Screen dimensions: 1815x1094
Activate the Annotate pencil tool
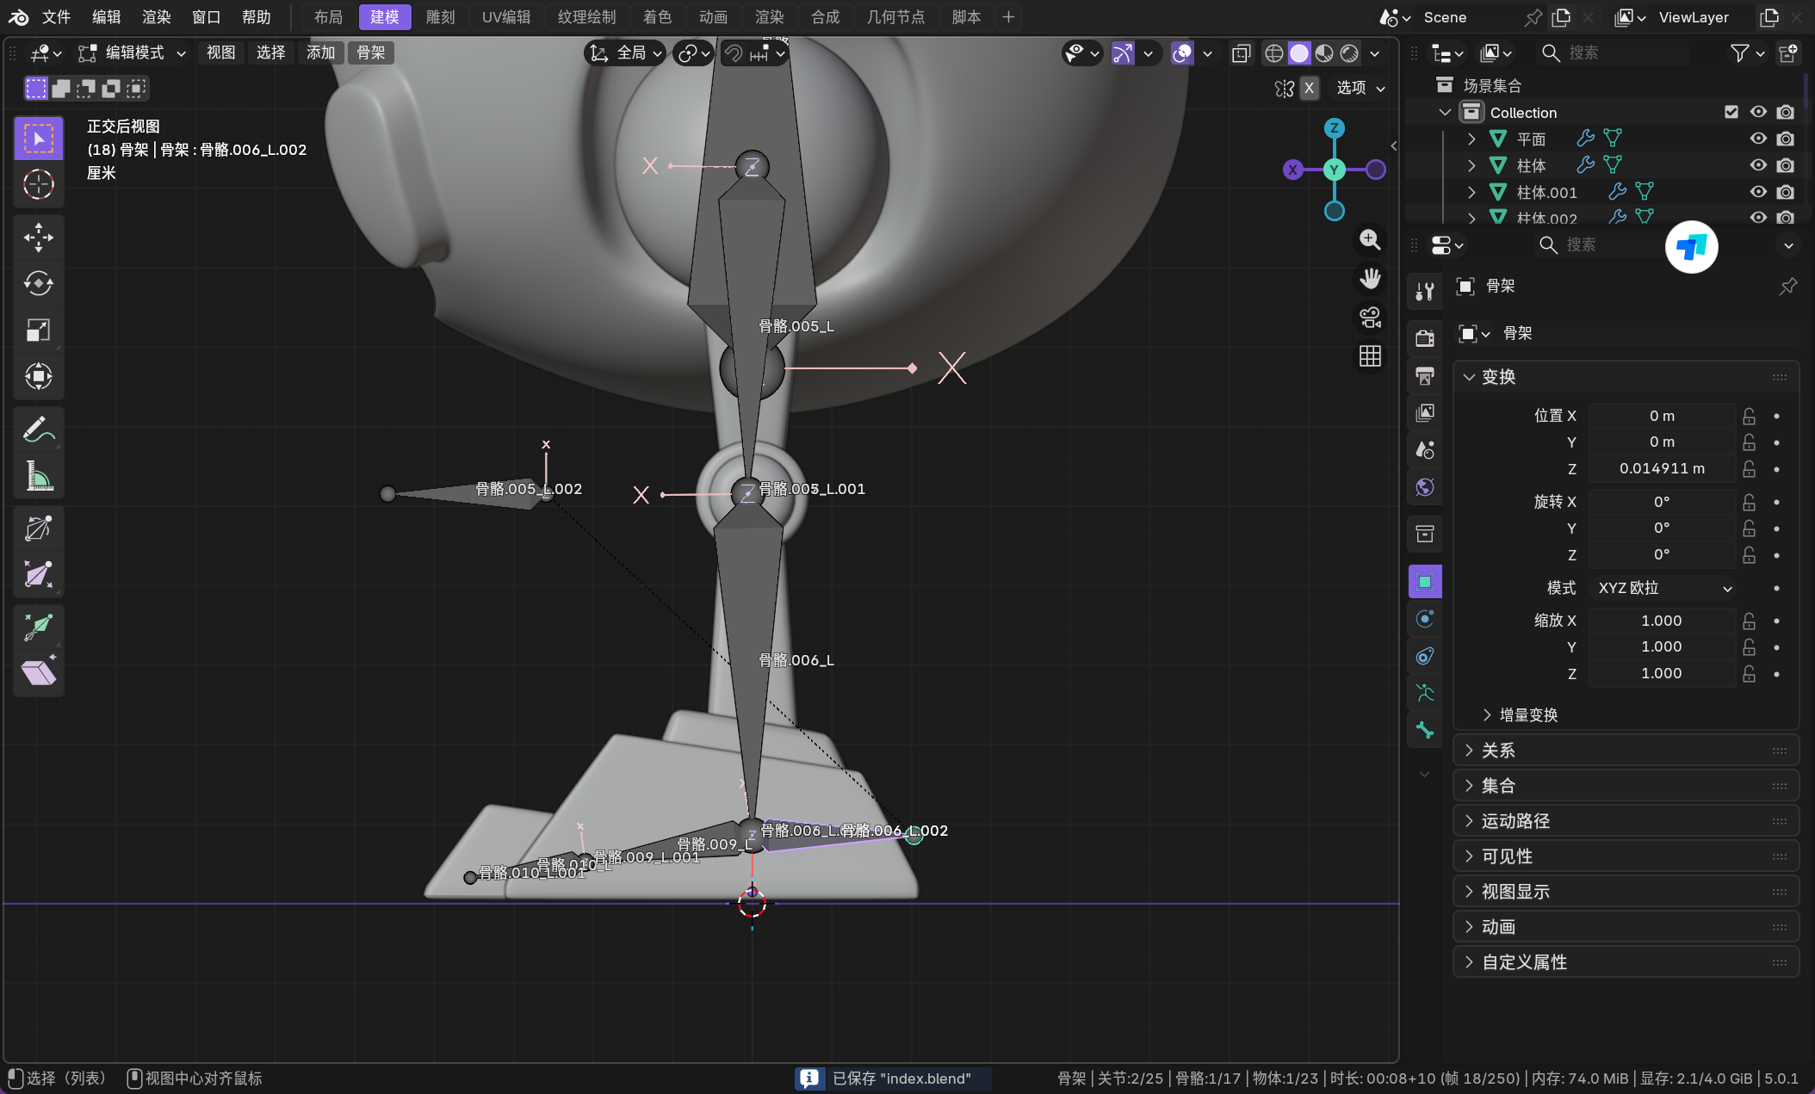point(38,429)
